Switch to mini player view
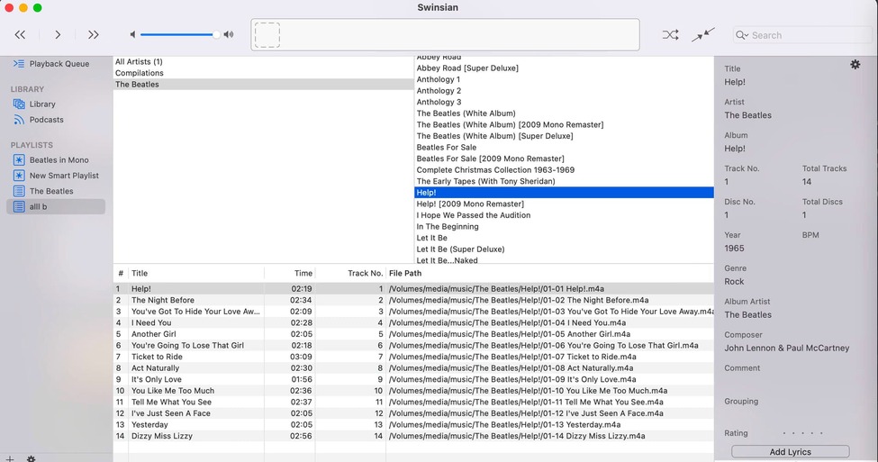 (x=702, y=35)
